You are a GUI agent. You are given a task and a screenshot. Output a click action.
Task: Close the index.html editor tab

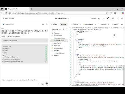(x=109, y=24)
